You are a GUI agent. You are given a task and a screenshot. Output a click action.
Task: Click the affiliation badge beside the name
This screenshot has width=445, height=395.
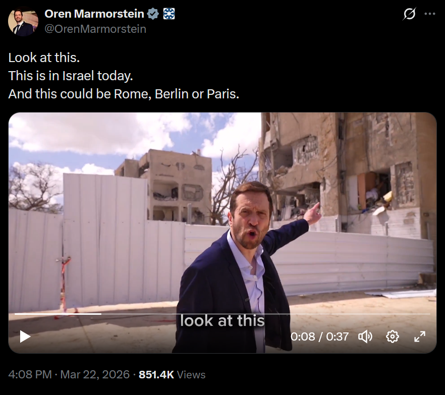pyautogui.click(x=169, y=14)
